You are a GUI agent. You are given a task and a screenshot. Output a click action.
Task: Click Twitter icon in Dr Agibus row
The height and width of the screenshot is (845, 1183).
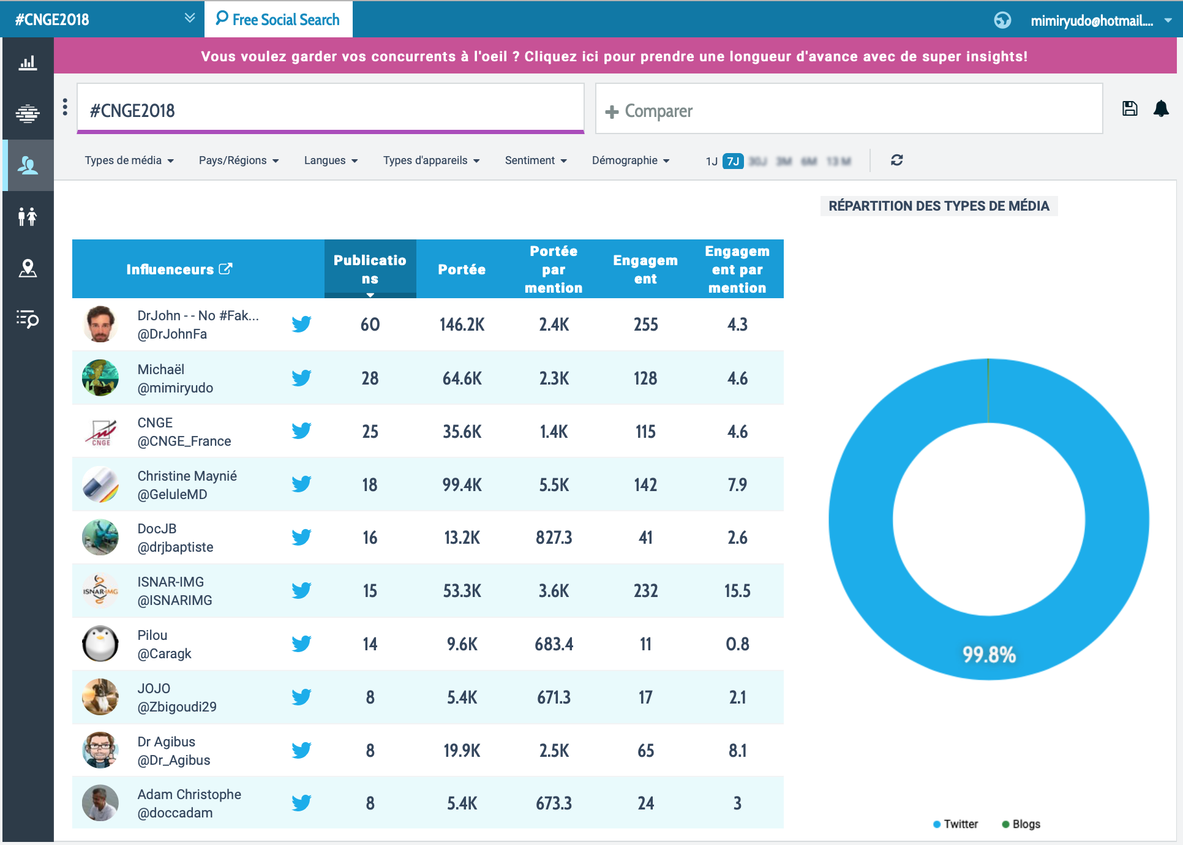(x=301, y=751)
